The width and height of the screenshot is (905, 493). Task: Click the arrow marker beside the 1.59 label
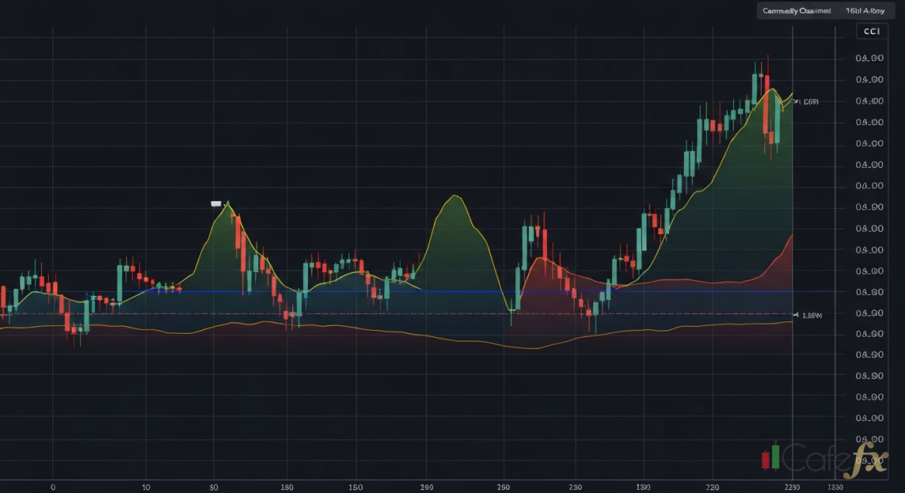pyautogui.click(x=797, y=314)
